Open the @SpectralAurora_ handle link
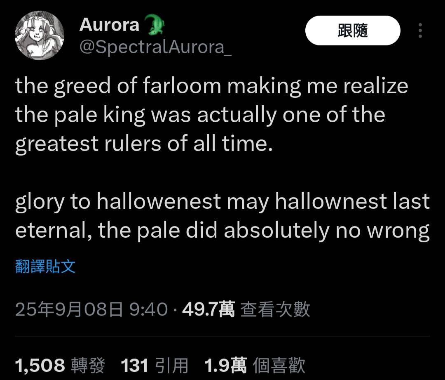 (x=155, y=47)
